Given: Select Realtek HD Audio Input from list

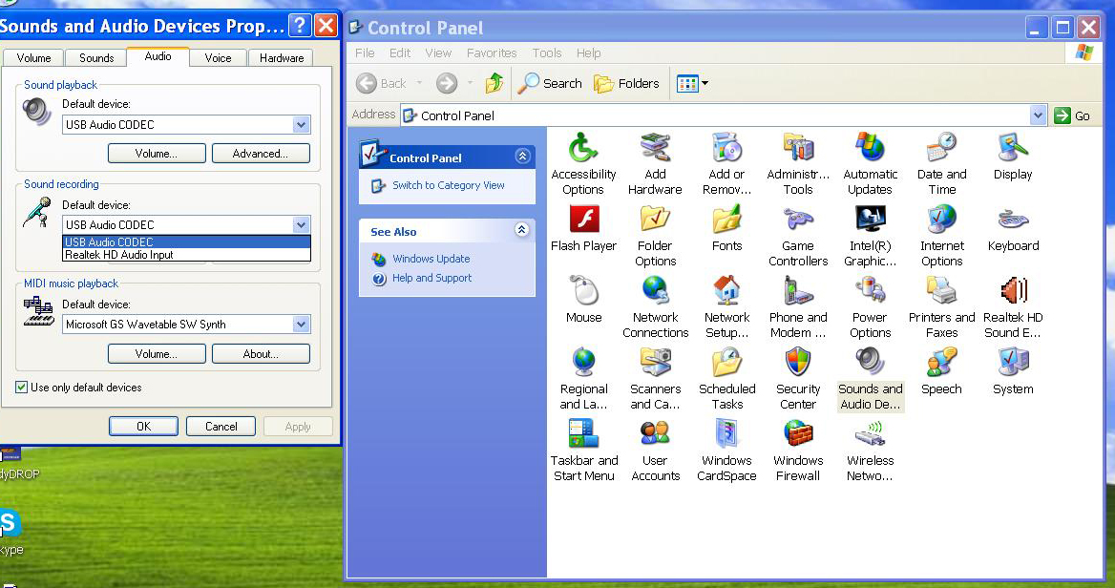Looking at the screenshot, I should point(119,255).
